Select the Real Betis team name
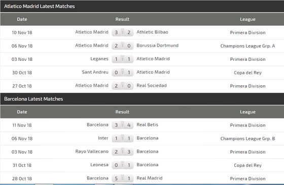The width and height of the screenshot is (284, 185). [x=148, y=125]
